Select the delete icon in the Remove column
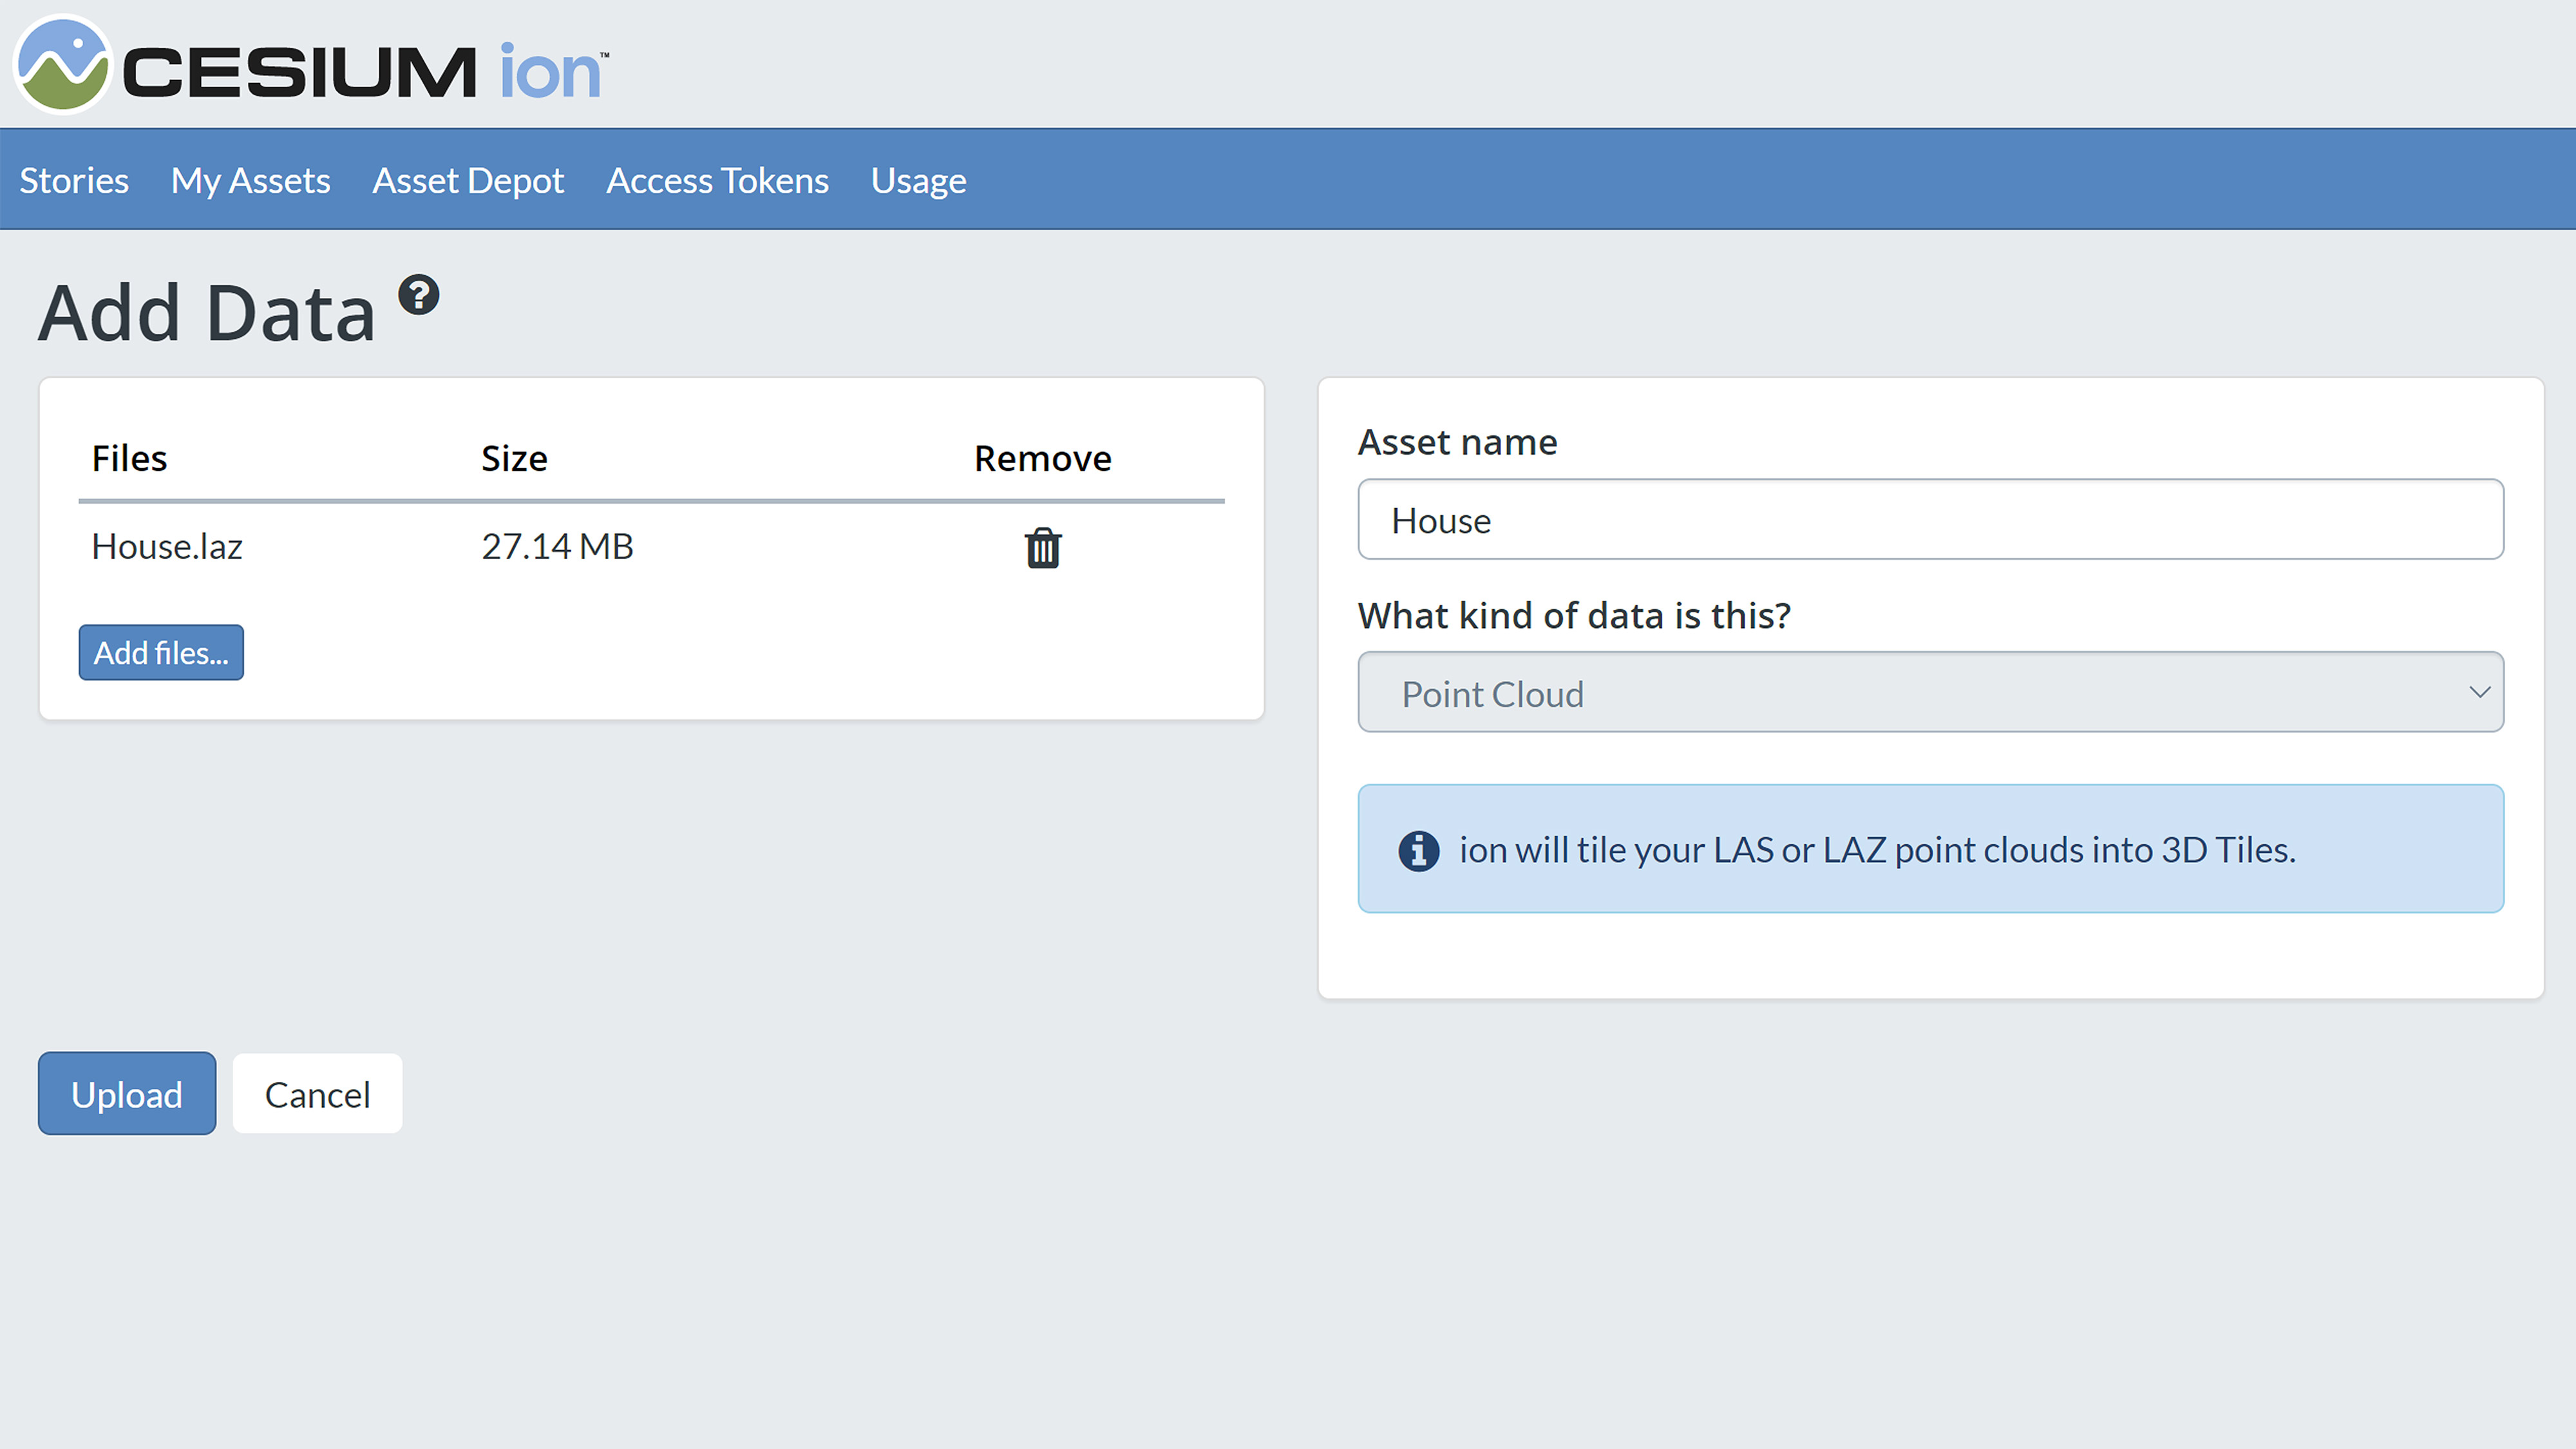This screenshot has height=1449, width=2576. pyautogui.click(x=1042, y=547)
